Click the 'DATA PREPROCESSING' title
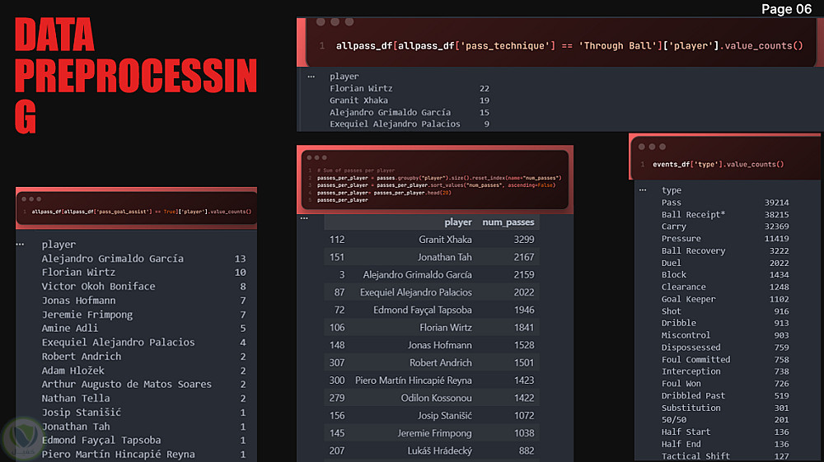 136,75
